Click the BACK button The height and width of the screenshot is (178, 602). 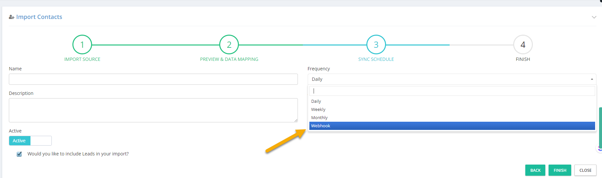(535, 170)
